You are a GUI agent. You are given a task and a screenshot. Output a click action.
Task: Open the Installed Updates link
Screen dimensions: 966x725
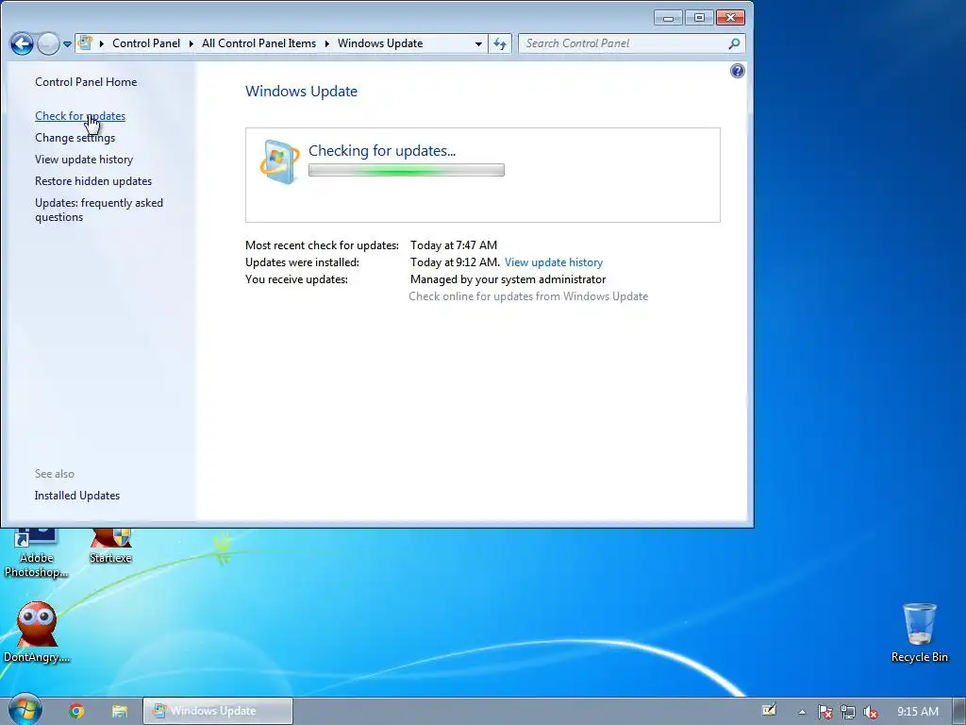[x=77, y=496]
